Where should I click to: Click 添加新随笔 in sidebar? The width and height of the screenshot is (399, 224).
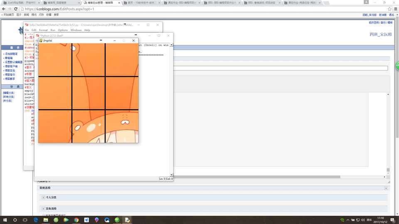(11, 54)
